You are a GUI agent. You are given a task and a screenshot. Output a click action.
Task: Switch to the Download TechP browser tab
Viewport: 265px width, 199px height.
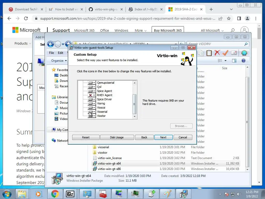pos(26,9)
